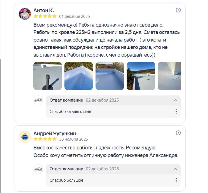
Task: Click the five-star rating on Антон К.'s review
Action: pos(45,16)
